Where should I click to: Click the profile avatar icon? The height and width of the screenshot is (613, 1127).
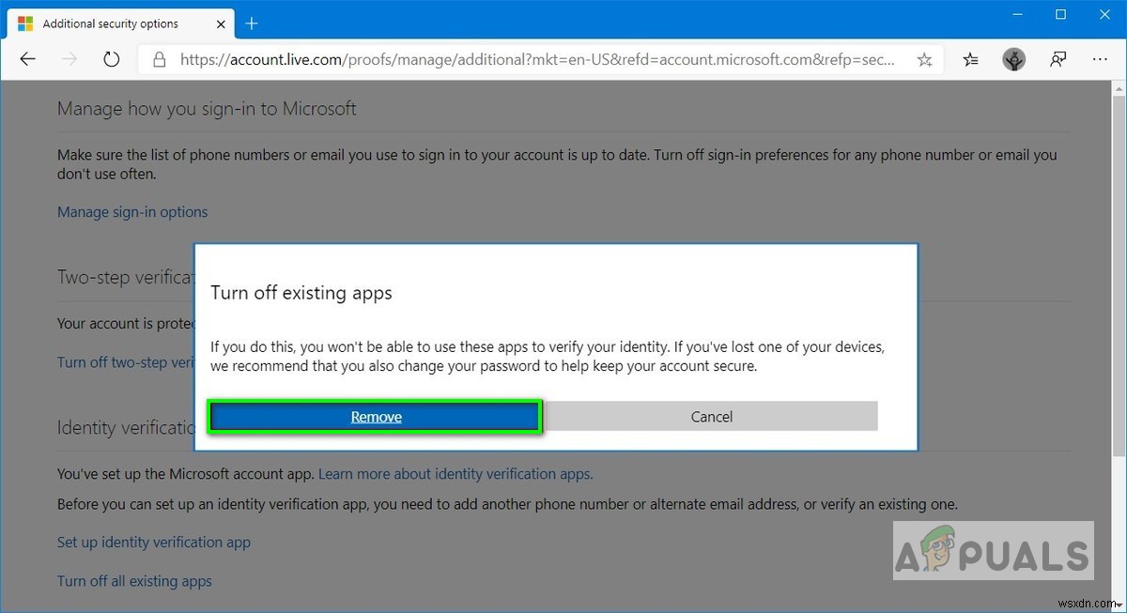[x=1013, y=60]
